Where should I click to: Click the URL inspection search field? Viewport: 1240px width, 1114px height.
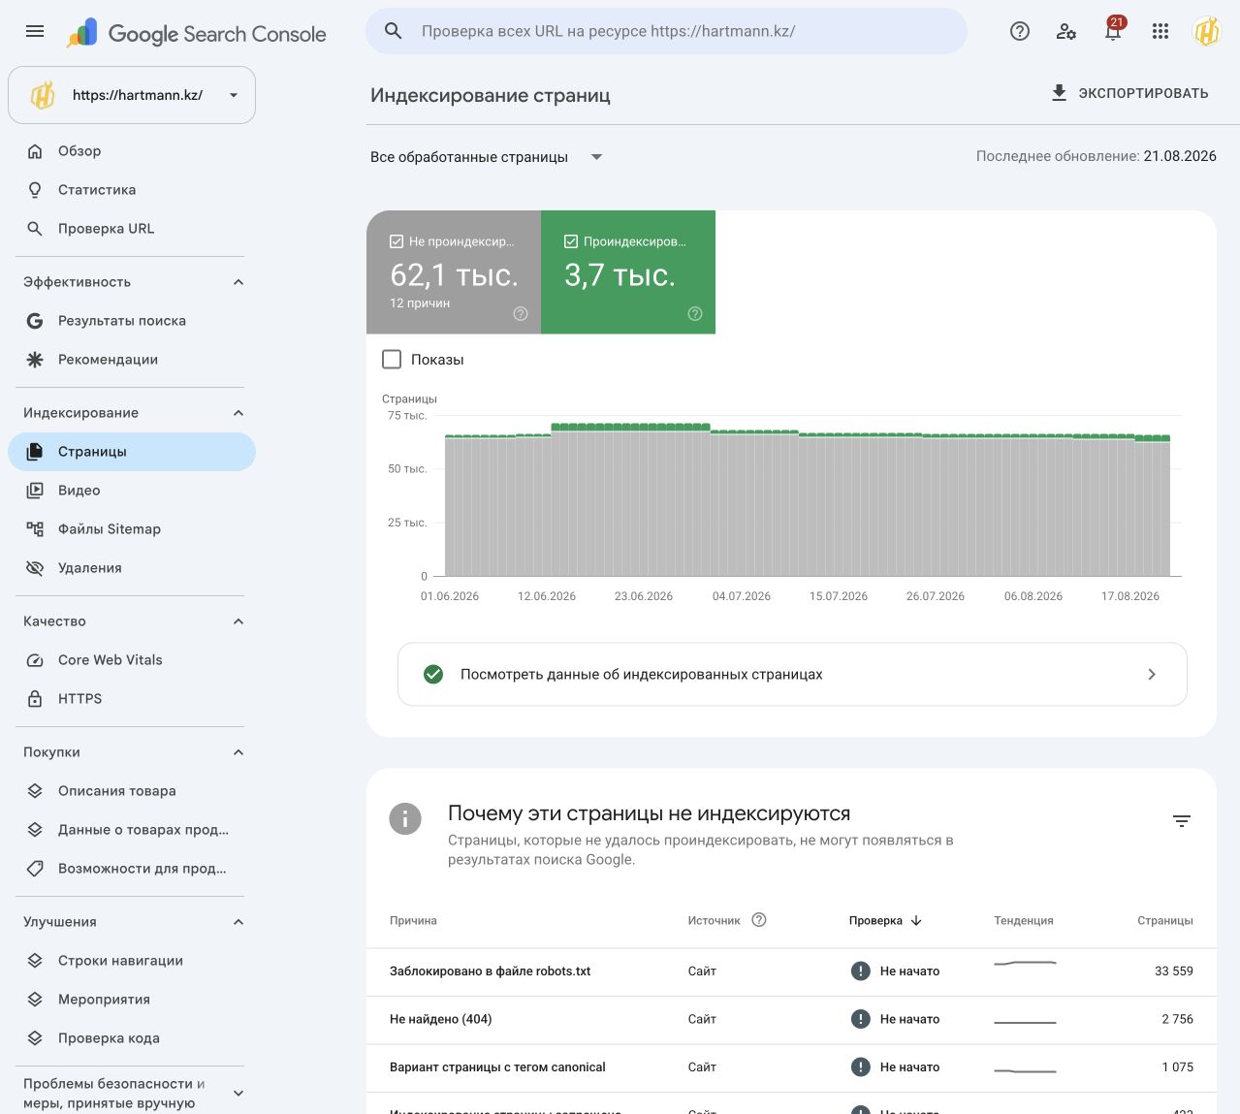click(x=666, y=31)
